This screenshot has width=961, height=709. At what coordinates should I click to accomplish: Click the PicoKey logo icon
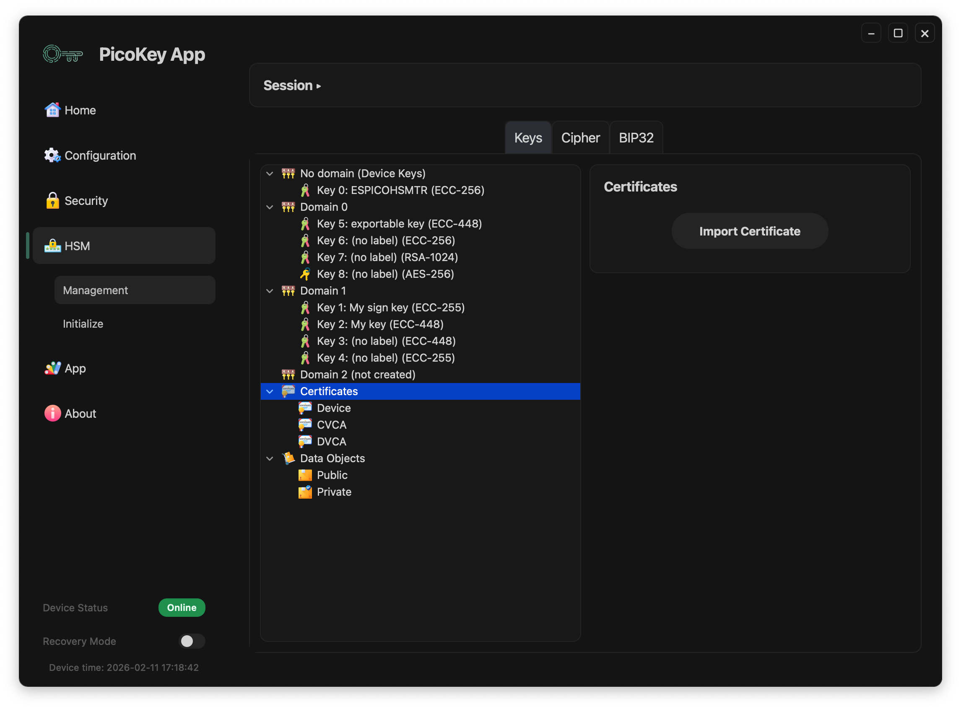63,54
